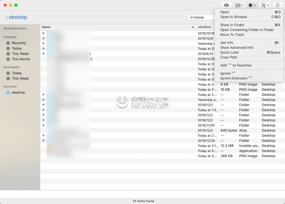The height and width of the screenshot is (204, 285).
Task: Expand the folder row dated 2019/8/14
Action: pyautogui.click(x=44, y=54)
